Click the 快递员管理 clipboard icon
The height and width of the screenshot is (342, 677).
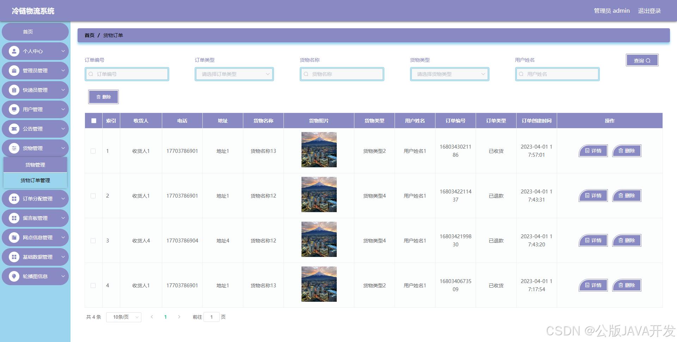14,90
